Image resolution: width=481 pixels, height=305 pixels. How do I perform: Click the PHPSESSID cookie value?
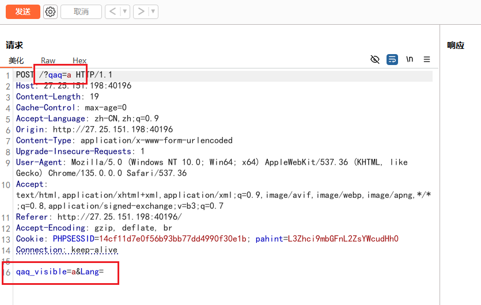pyautogui.click(x=173, y=239)
